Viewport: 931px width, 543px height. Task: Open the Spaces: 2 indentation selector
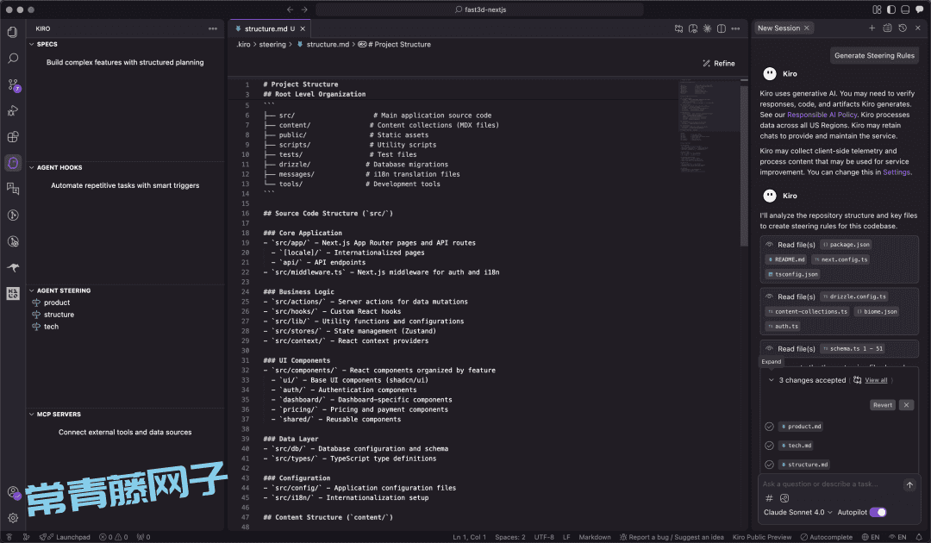coord(510,537)
